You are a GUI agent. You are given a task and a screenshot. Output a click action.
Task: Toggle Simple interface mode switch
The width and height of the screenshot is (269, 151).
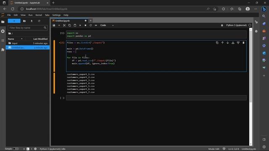coord(16,149)
